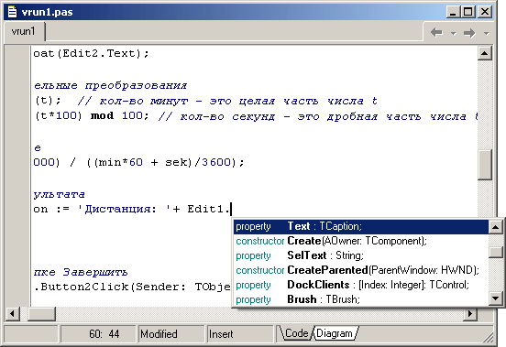Click the vrun1.pas document icon in title bar
Viewport: 506px width, 347px height.
(x=13, y=12)
